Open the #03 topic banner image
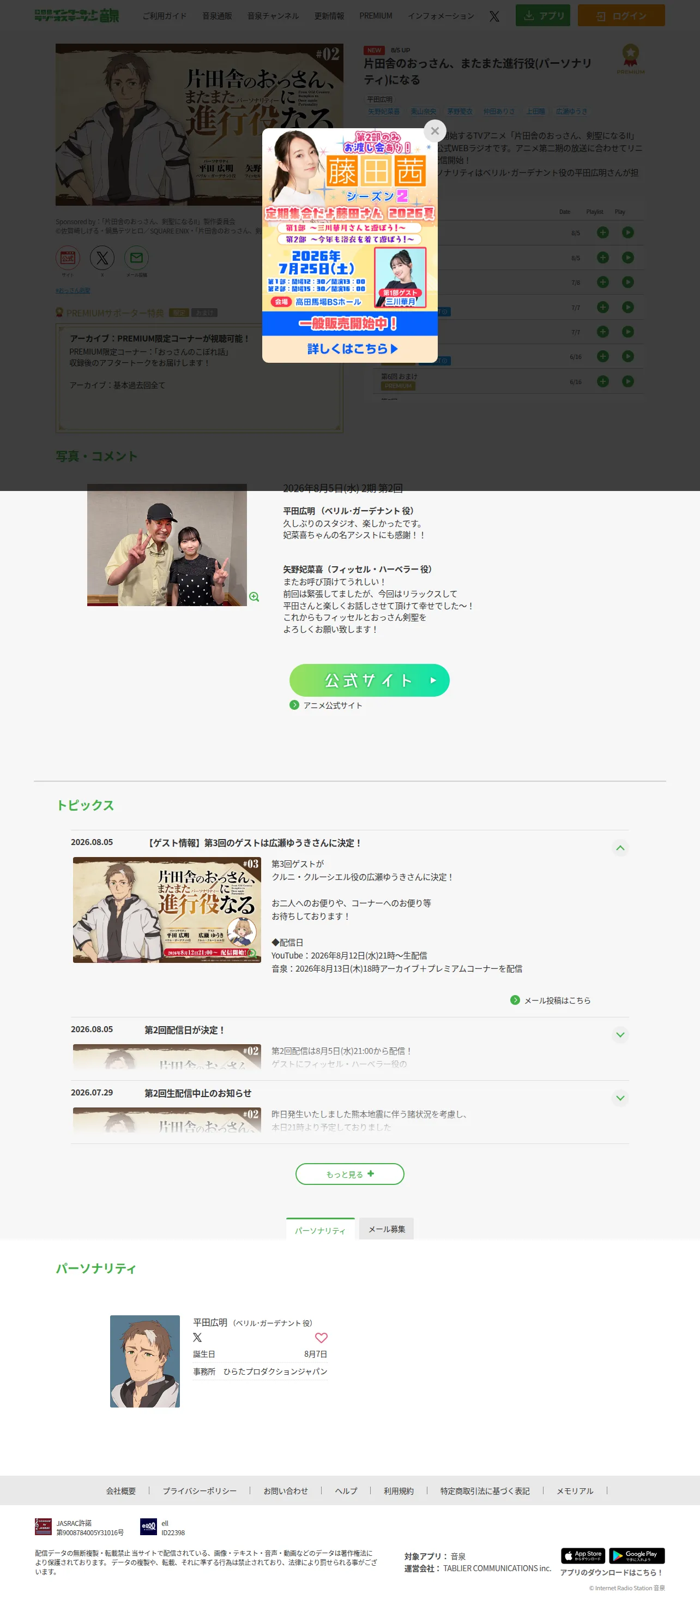The width and height of the screenshot is (700, 1605). coord(167,909)
